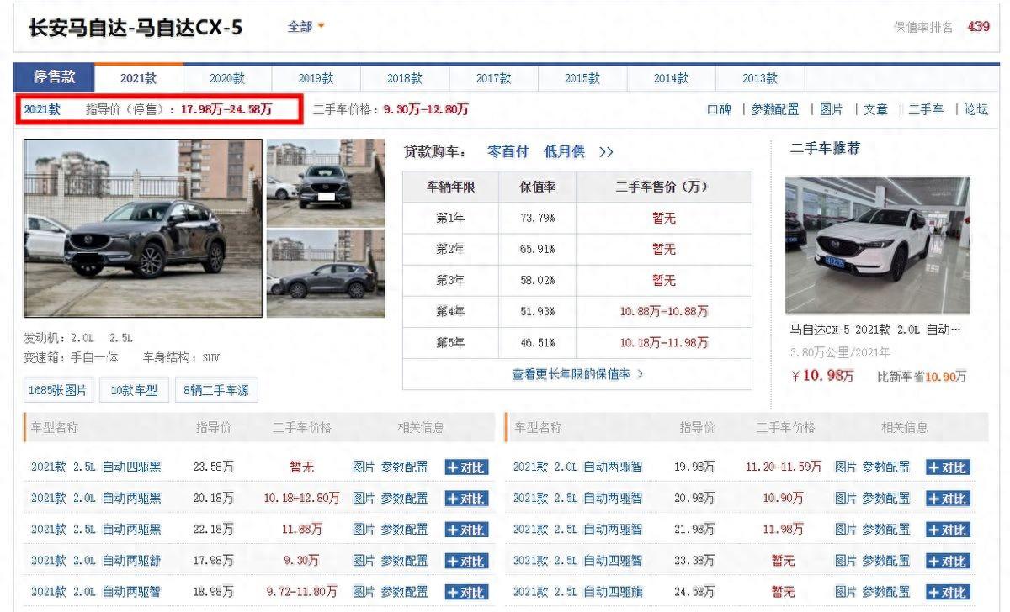
Task: Expand 查看更长年限的保值率
Action: pyautogui.click(x=577, y=374)
